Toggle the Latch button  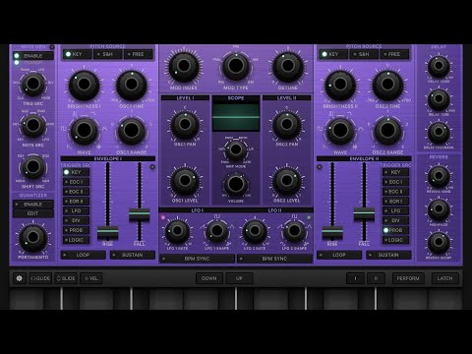pos(444,278)
